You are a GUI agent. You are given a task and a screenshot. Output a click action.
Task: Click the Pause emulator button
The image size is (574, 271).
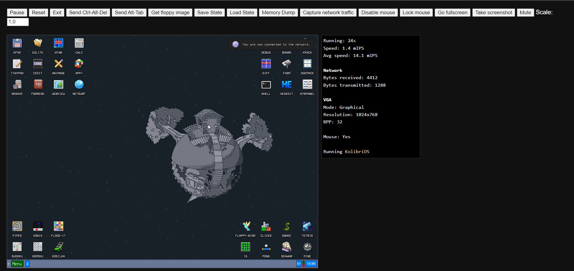17,12
